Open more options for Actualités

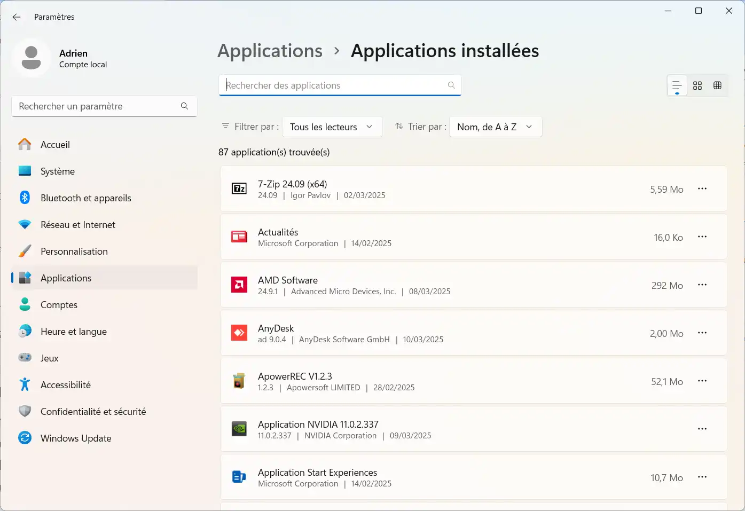click(x=702, y=237)
